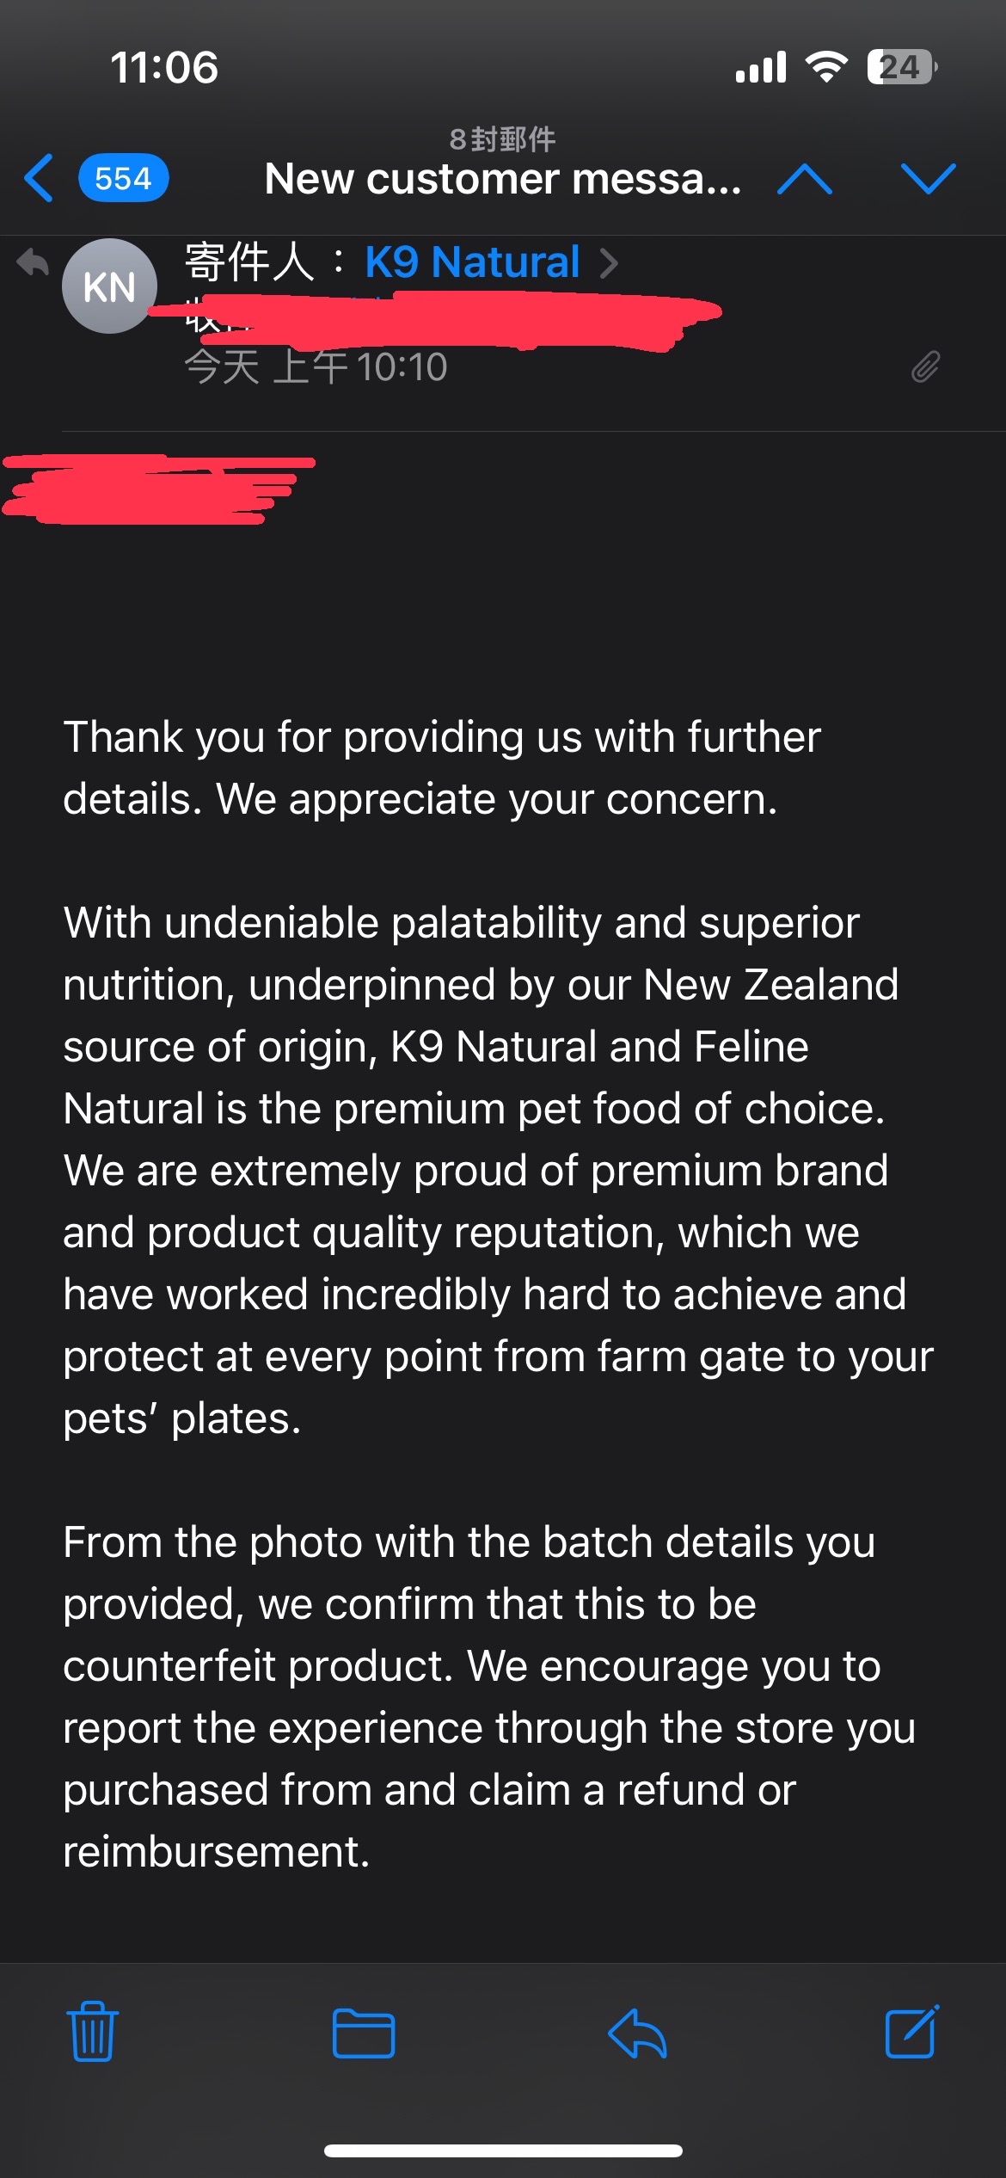This screenshot has height=2178, width=1006.
Task: Tap the 'New customer messa...' subject title
Action: coord(502,179)
